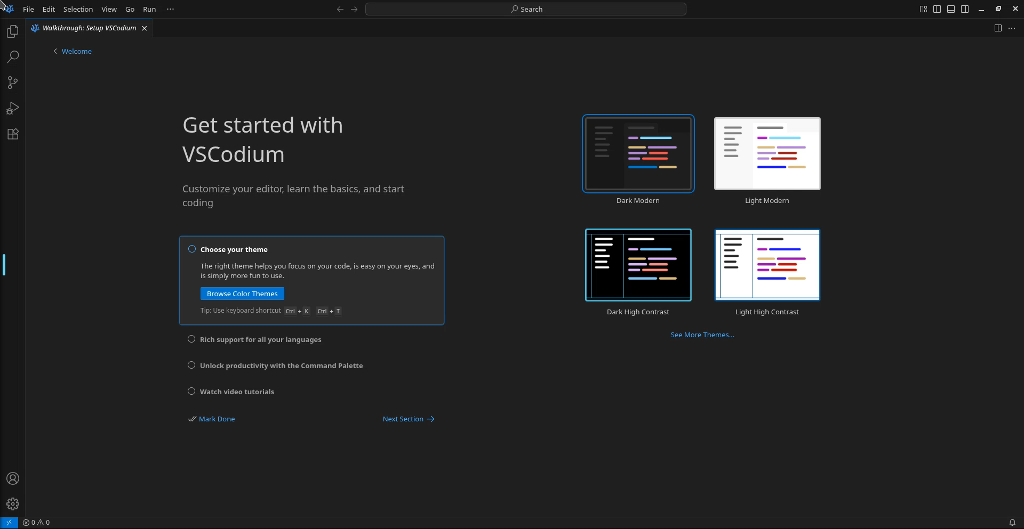Open the Accounts menu icon
1024x529 pixels.
click(x=13, y=479)
